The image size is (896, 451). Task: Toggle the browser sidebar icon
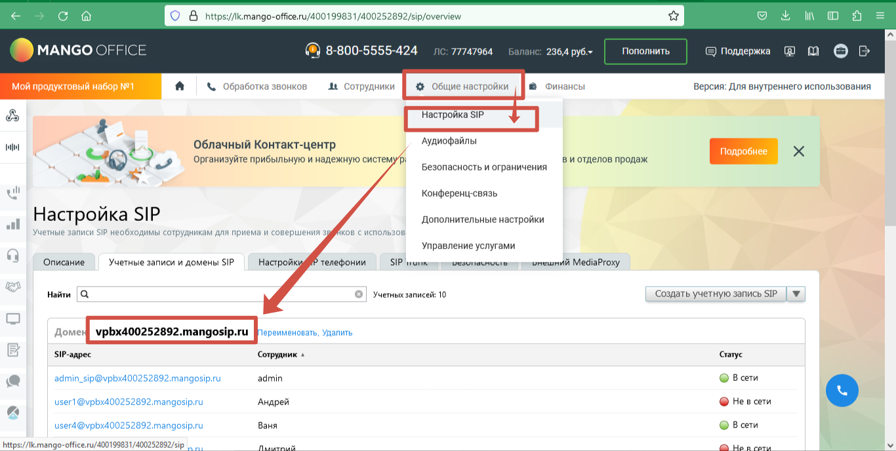[x=833, y=16]
